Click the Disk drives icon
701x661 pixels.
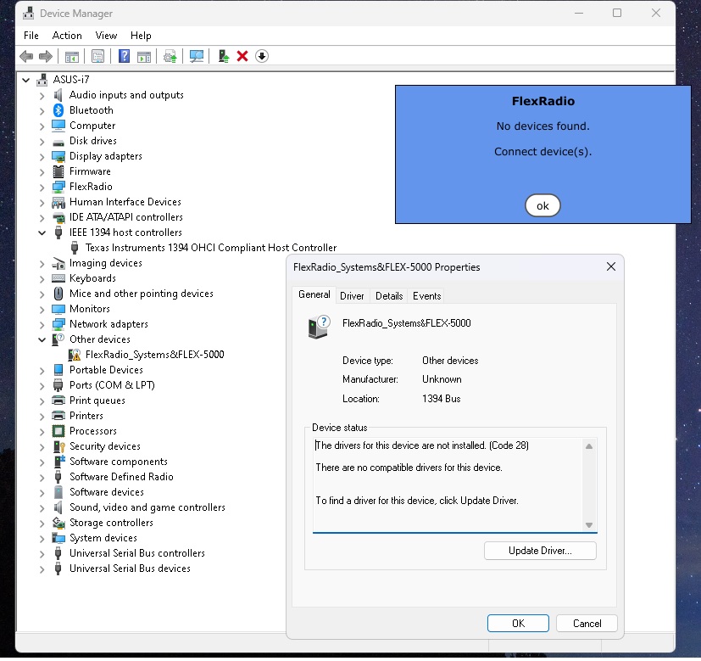tap(58, 142)
